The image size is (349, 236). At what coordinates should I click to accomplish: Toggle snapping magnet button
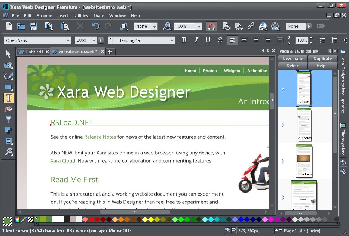click(x=211, y=26)
